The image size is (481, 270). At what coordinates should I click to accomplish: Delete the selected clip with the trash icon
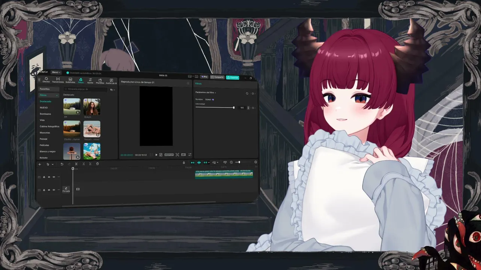point(97,164)
